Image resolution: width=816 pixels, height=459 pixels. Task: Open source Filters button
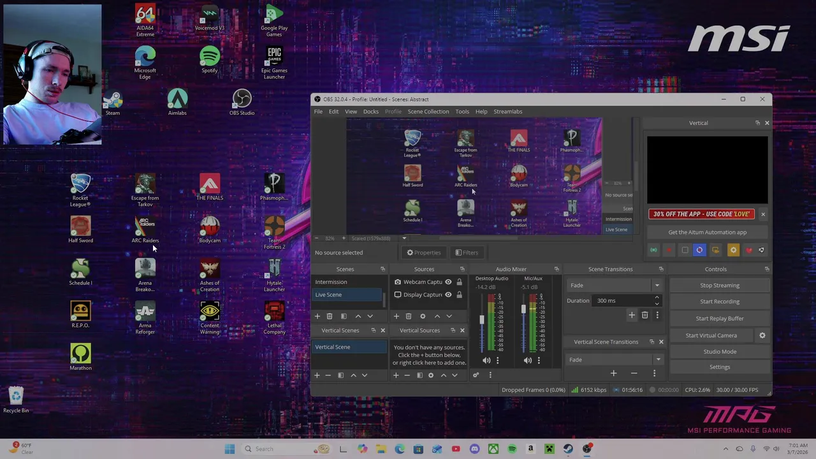pos(465,252)
